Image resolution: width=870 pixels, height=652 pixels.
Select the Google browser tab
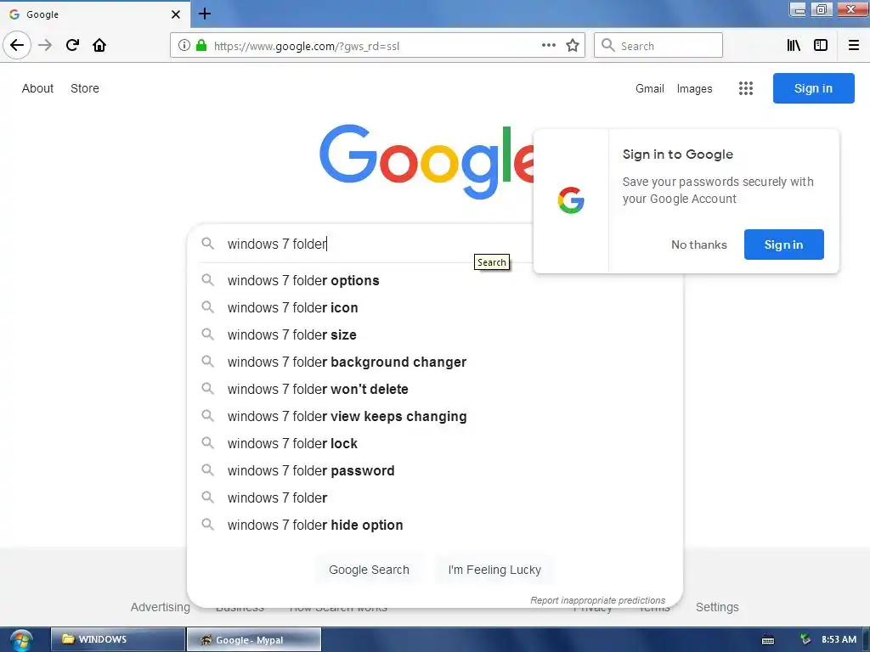95,14
